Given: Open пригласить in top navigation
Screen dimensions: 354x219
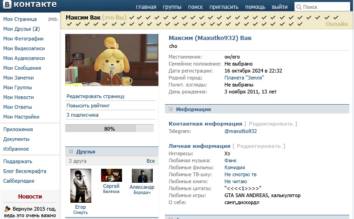Looking at the screenshot, I should click(x=224, y=7).
